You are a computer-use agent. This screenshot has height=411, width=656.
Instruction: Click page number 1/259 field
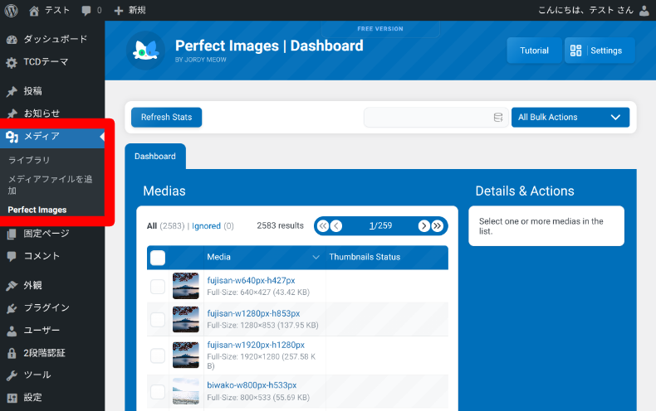(380, 226)
